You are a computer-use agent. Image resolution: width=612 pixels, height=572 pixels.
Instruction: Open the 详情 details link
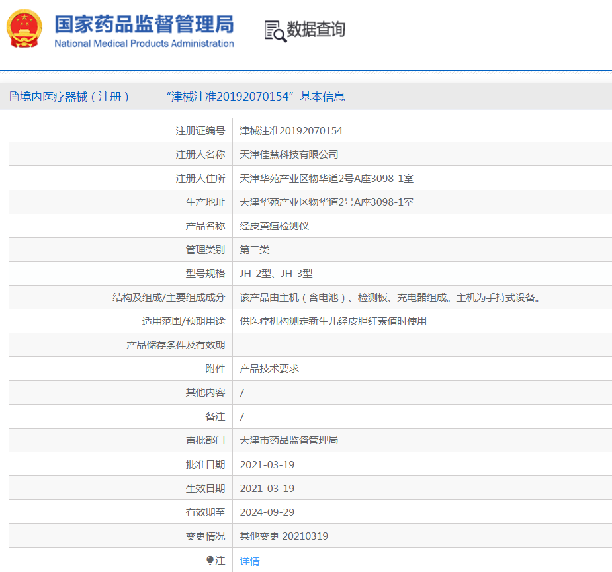250,561
